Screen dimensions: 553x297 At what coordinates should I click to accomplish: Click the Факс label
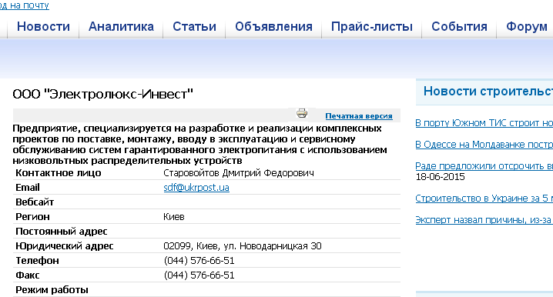pyautogui.click(x=28, y=275)
